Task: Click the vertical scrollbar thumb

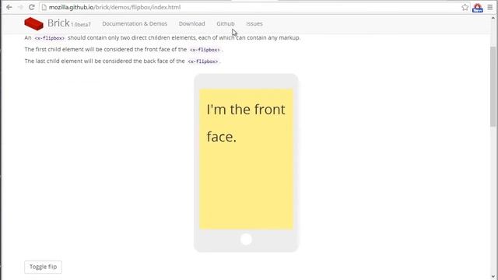Action: pyautogui.click(x=493, y=86)
